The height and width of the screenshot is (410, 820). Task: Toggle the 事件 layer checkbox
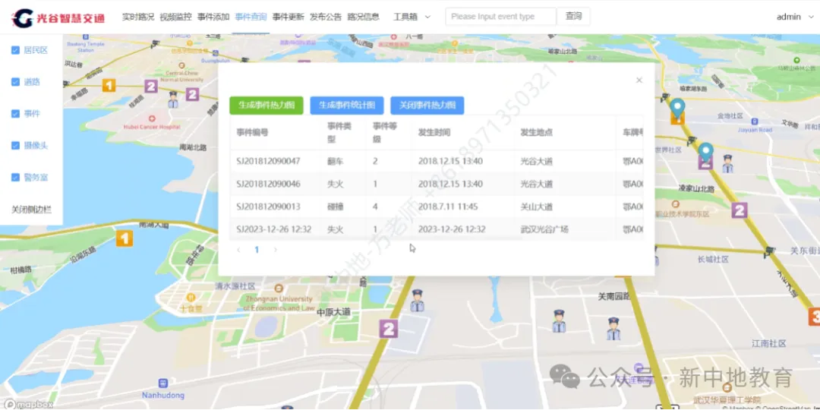pos(15,114)
